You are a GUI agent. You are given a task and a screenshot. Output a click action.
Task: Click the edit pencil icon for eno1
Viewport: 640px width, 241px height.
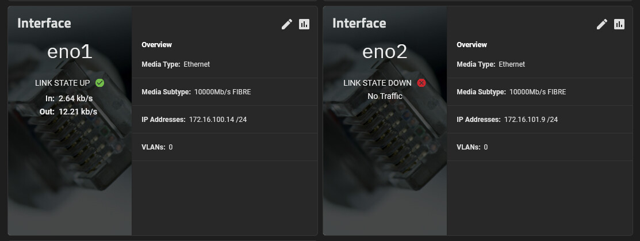point(287,24)
